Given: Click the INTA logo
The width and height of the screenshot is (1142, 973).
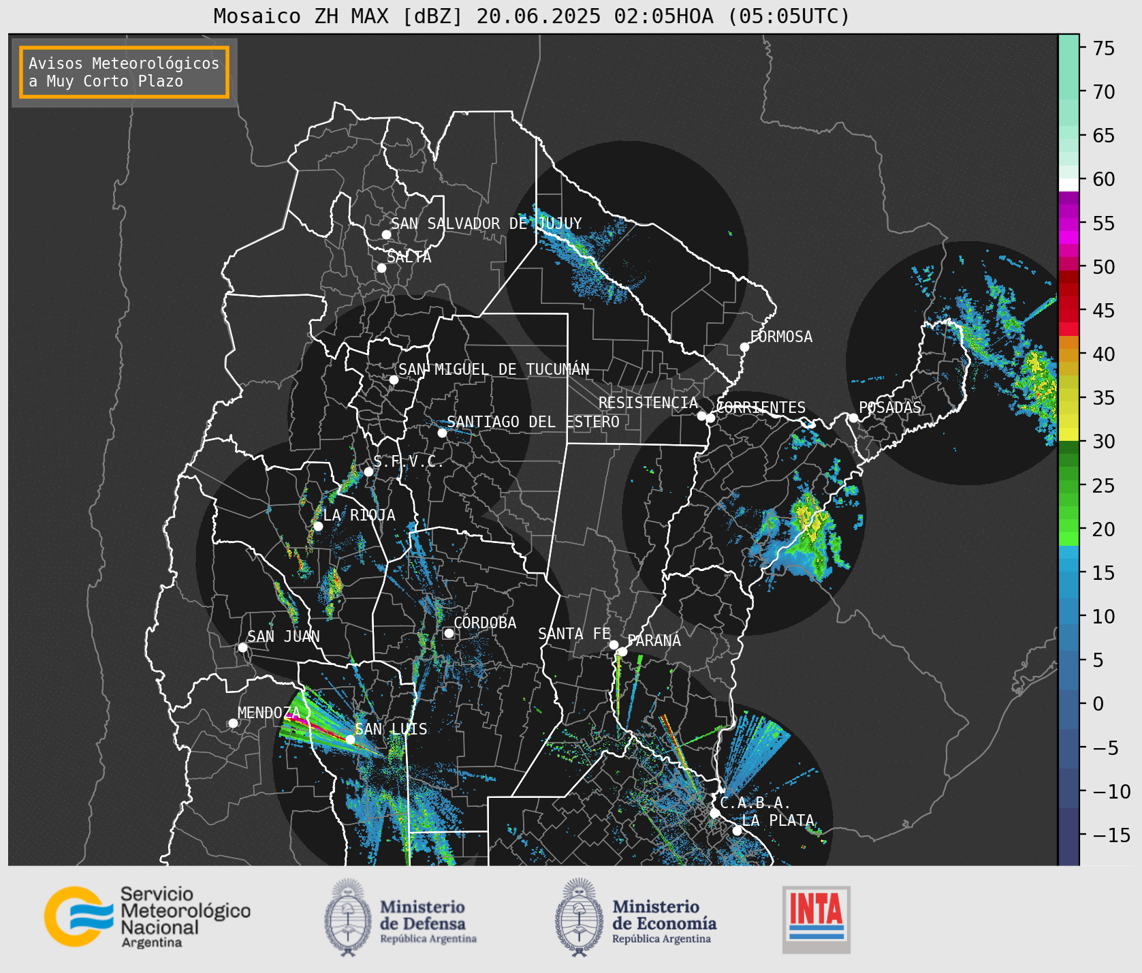Looking at the screenshot, I should click(816, 919).
